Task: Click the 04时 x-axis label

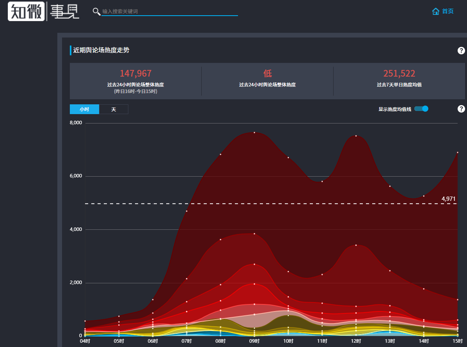Action: click(x=85, y=341)
